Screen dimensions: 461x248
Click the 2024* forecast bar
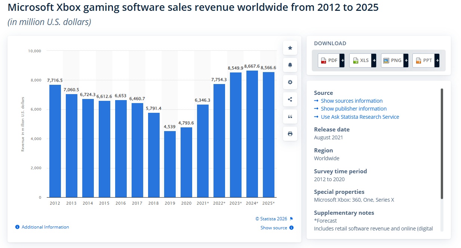click(x=252, y=134)
